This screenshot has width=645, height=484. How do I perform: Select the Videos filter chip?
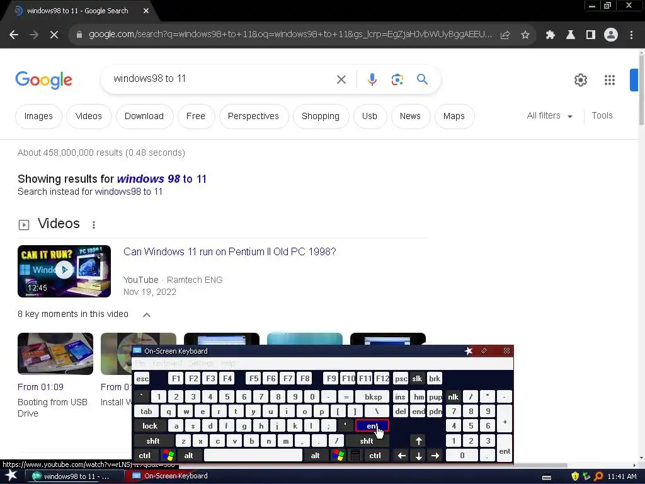pos(88,117)
